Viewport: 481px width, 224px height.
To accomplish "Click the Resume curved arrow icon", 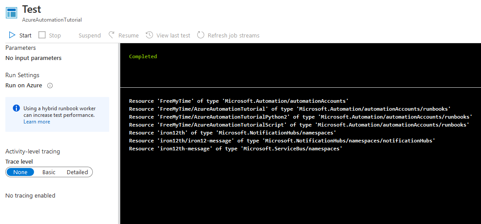I will [x=112, y=35].
